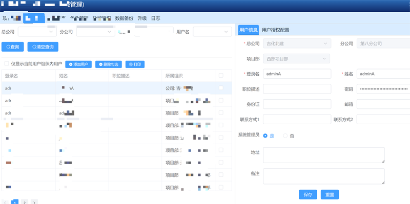Expand the 总公司 filter dropdown
Image resolution: width=410 pixels, height=204 pixels.
coord(37,32)
